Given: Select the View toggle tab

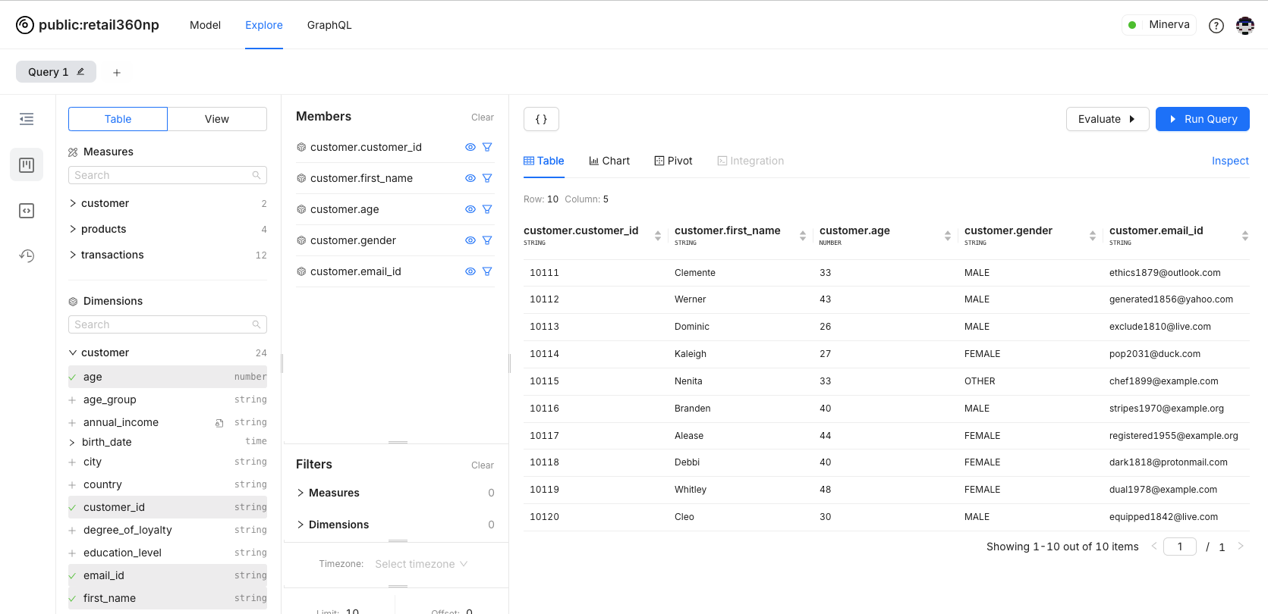Looking at the screenshot, I should pos(217,119).
